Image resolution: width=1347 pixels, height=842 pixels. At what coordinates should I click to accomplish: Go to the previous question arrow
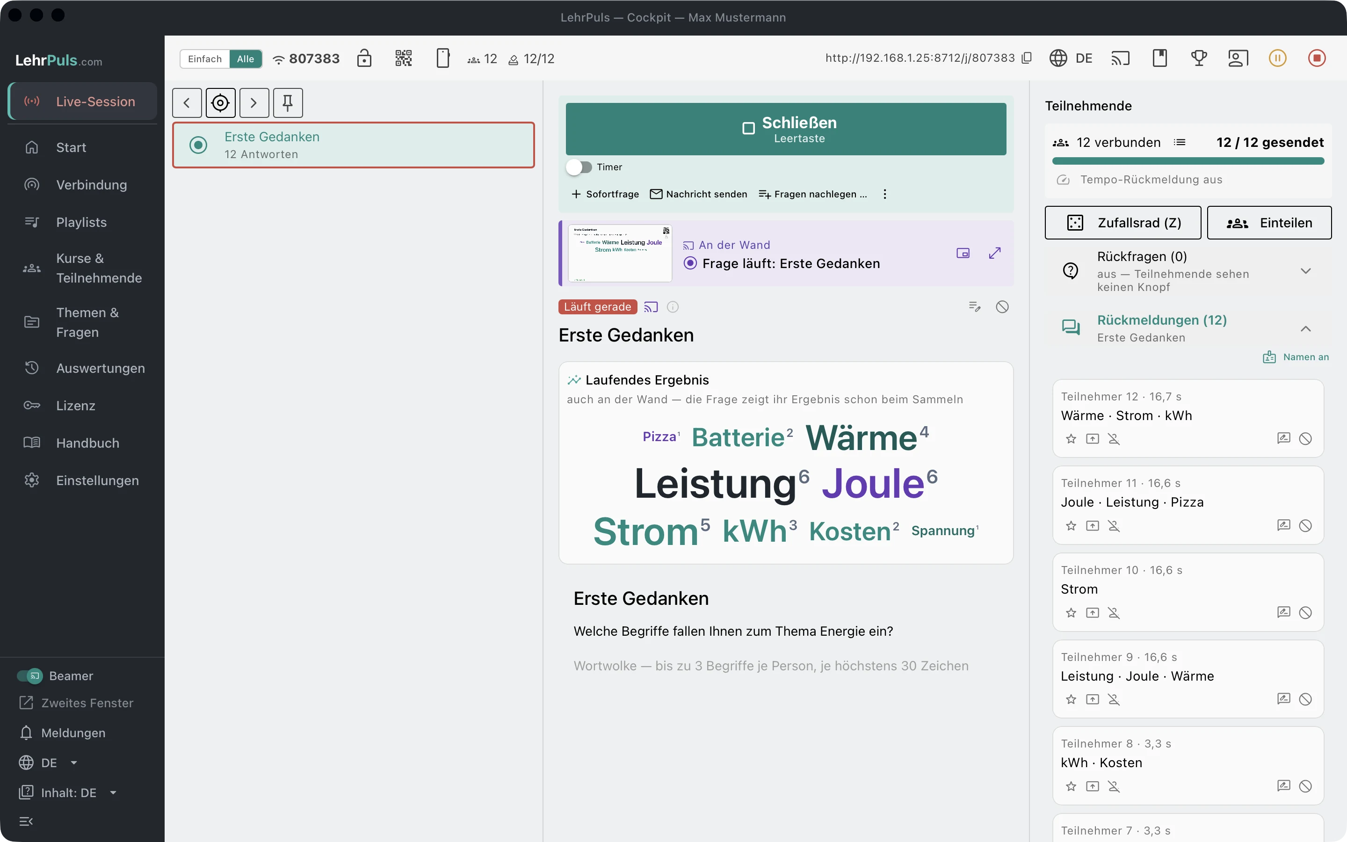point(187,103)
